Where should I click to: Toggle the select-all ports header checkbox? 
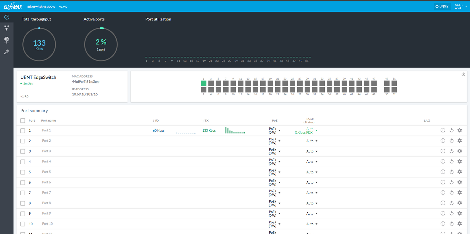tap(23, 121)
